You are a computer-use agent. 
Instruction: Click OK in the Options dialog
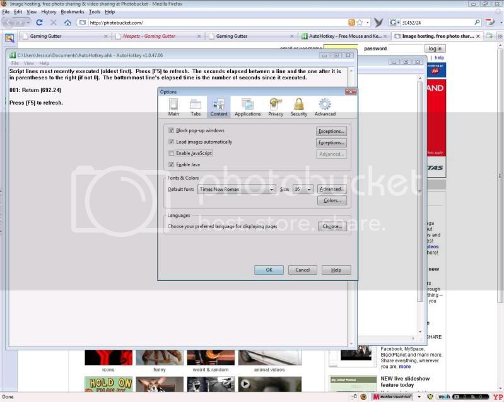click(269, 270)
